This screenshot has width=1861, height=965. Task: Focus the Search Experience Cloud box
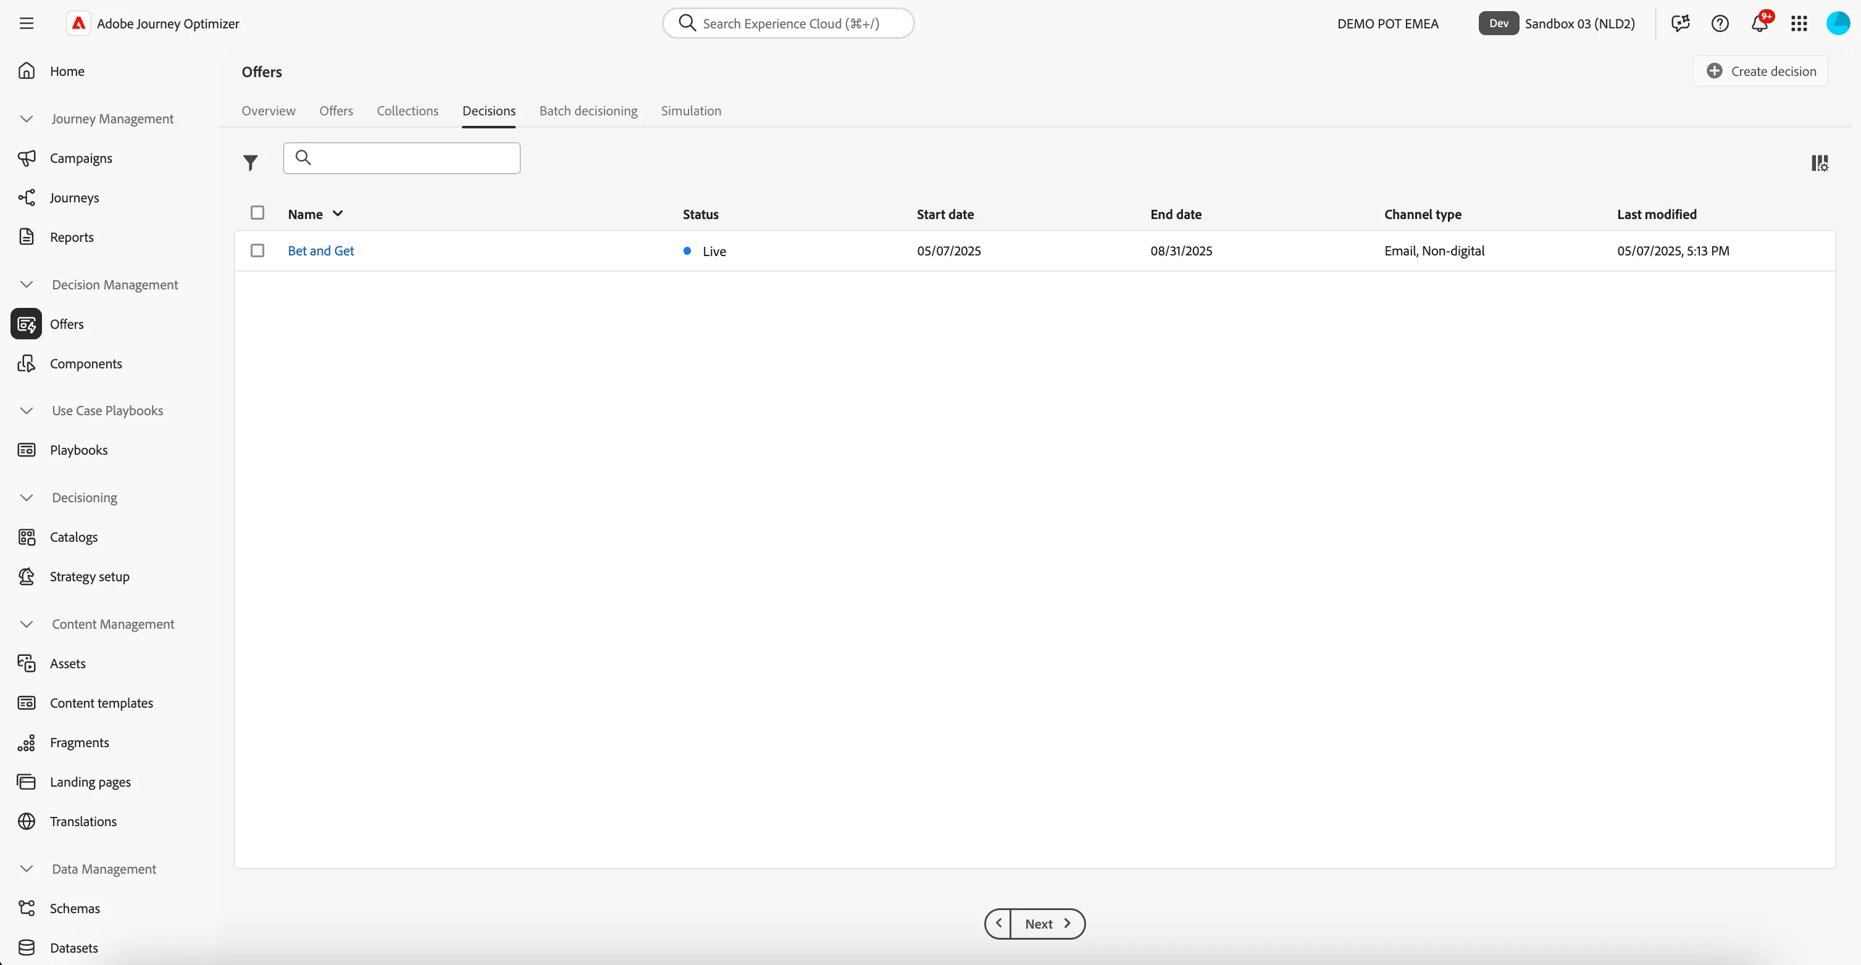(x=788, y=23)
